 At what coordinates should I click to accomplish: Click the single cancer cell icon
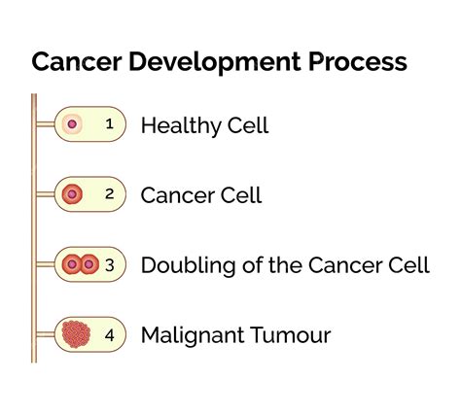tap(72, 194)
